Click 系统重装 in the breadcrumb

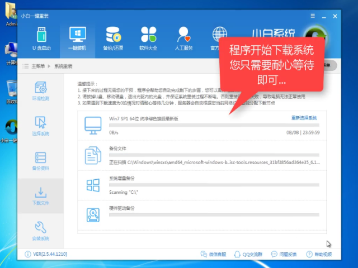coord(63,66)
